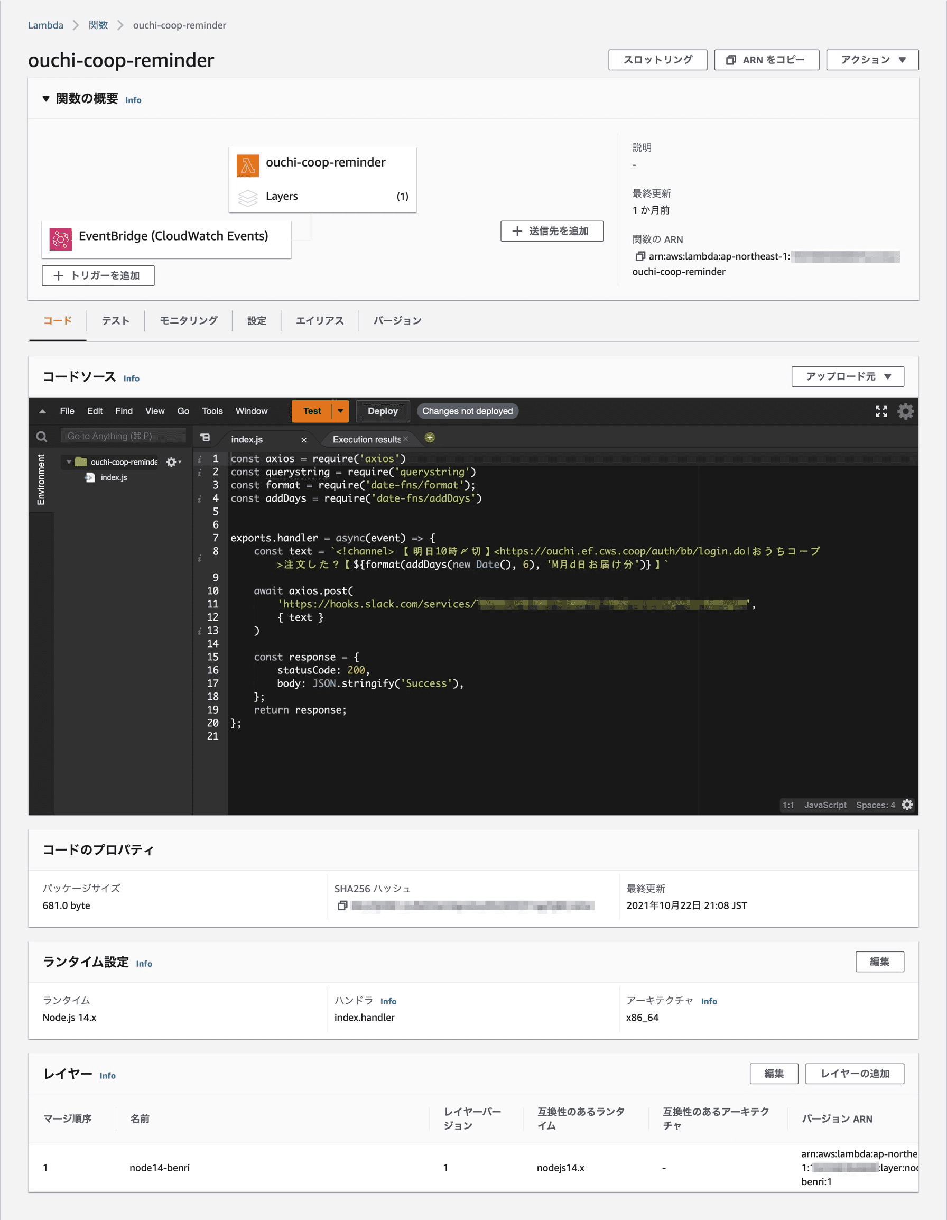Switch to the 設定 tab
The height and width of the screenshot is (1220, 947).
coord(256,321)
